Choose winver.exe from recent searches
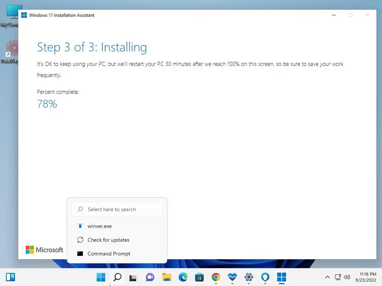 (117, 226)
